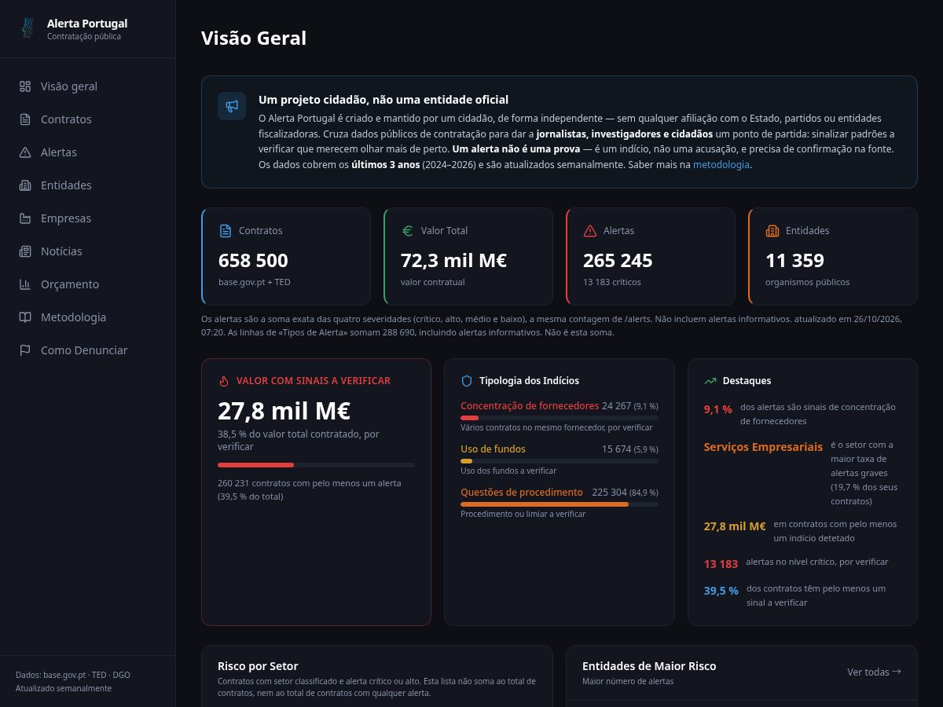
Task: Click the Como Denunciar flag icon
Action: pos(25,350)
